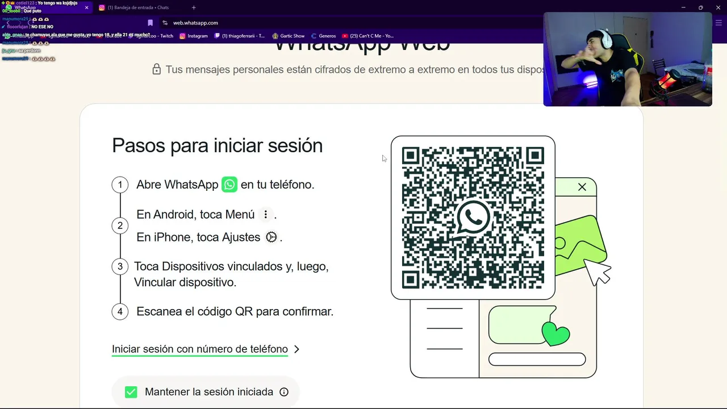Click the WhatsApp logo at the QR code center
Viewport: 727px width, 409px height.
click(473, 217)
